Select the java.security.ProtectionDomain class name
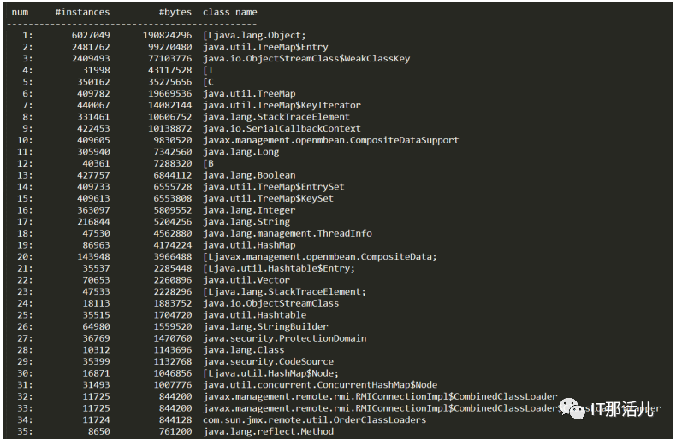676x439 pixels. tap(285, 338)
